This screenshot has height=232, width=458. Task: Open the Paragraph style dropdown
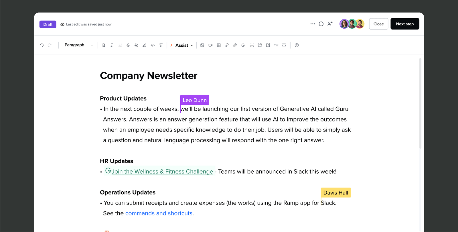tap(79, 45)
